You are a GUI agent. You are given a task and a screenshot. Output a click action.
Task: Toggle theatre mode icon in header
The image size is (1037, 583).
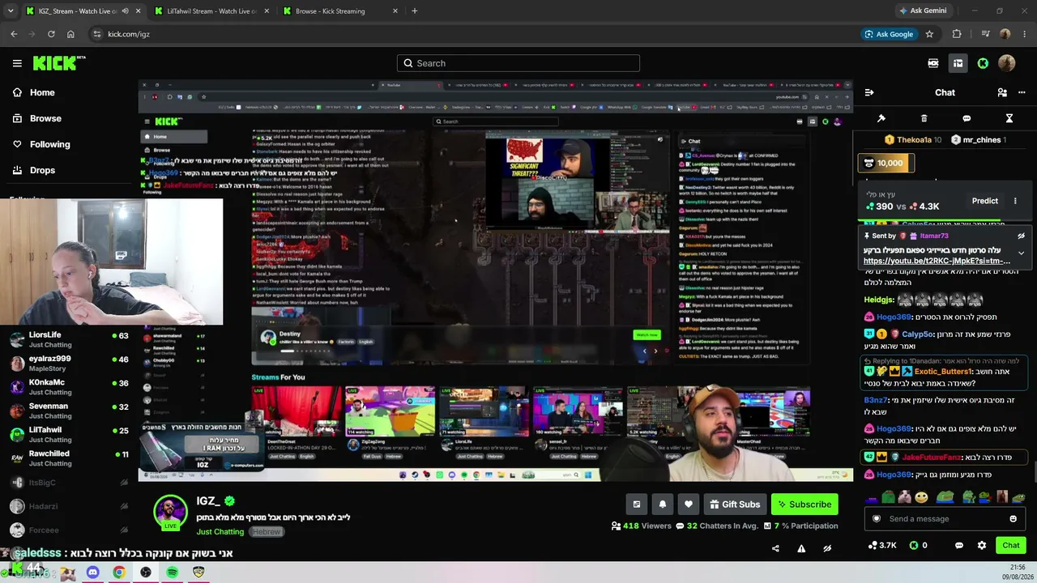(x=958, y=63)
